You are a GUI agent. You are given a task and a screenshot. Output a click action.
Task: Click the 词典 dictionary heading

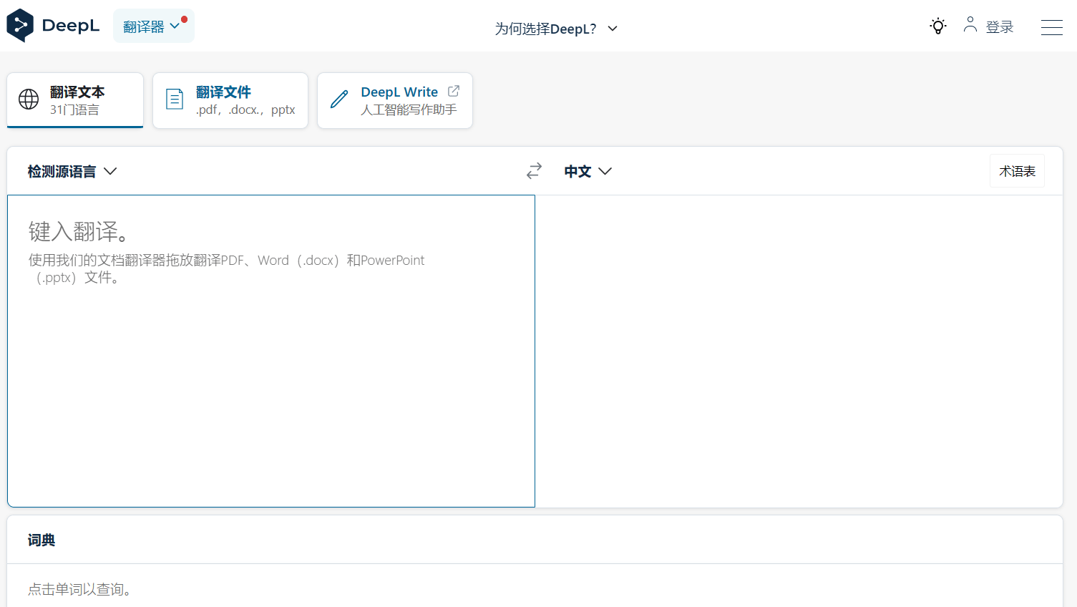pyautogui.click(x=42, y=540)
